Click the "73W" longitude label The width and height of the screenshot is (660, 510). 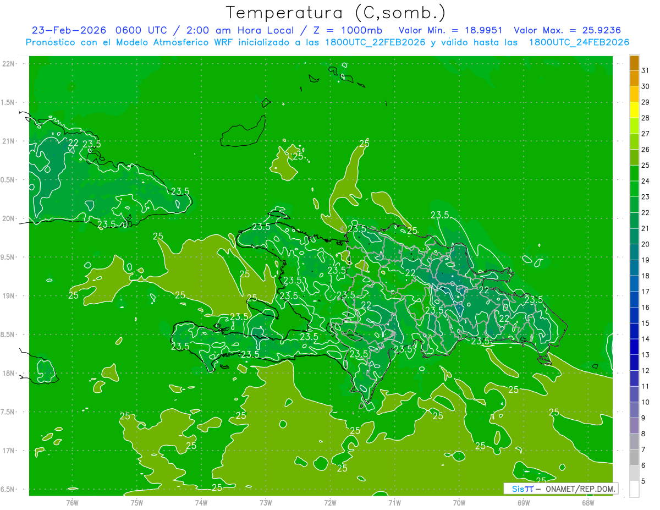(266, 503)
